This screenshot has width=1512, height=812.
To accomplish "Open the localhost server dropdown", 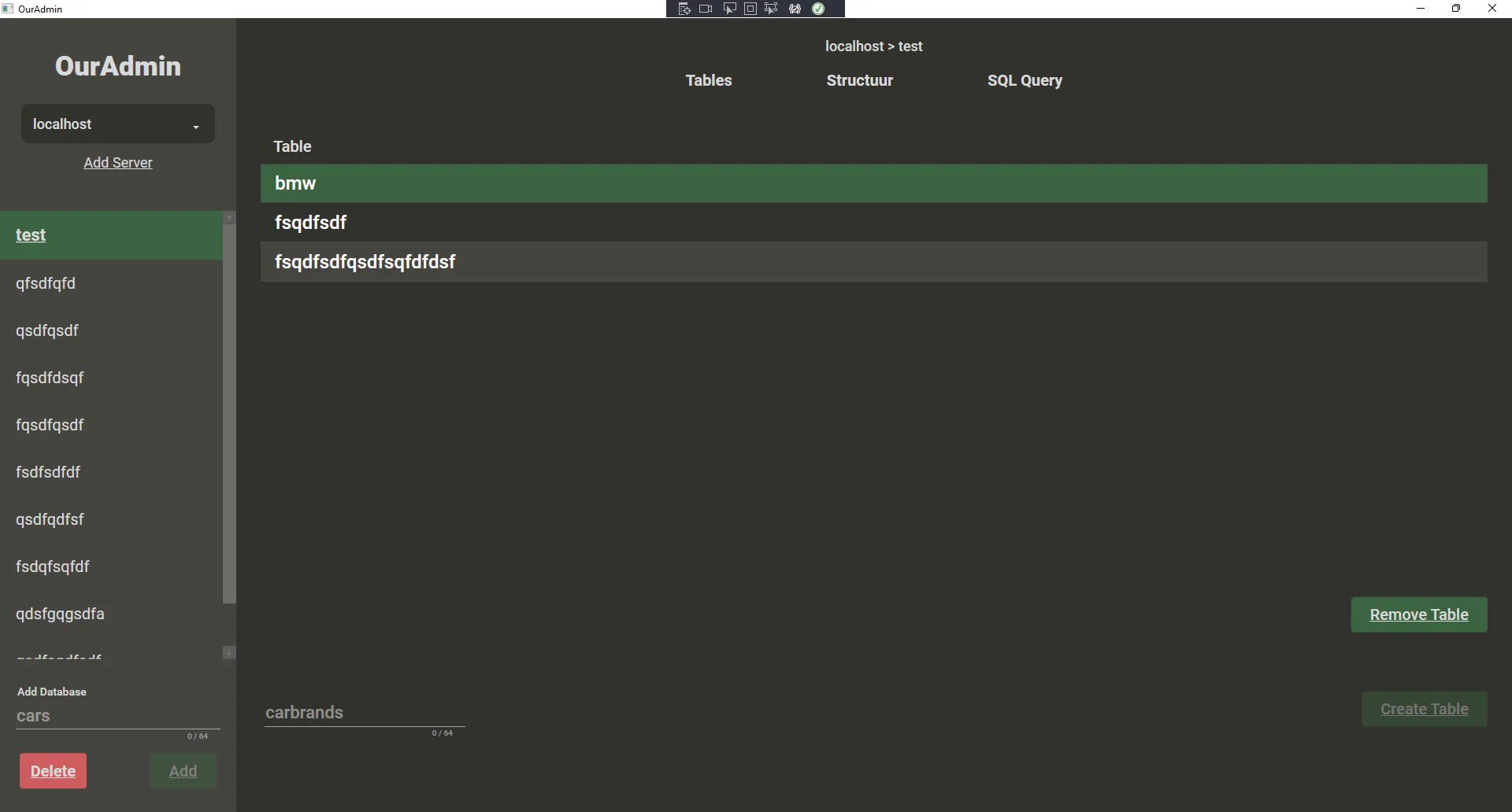I will coord(117,124).
